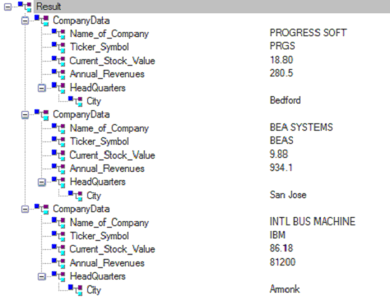Select the third CompanyData label
Image resolution: width=390 pixels, height=305 pixels.
point(81,209)
